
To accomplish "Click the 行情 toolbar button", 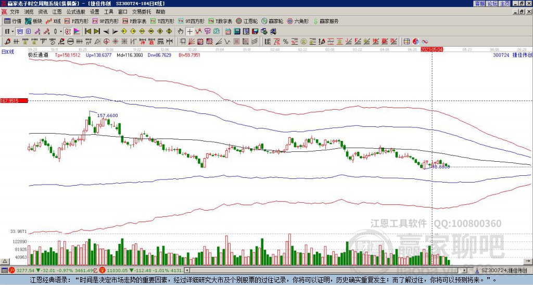I will [13, 21].
